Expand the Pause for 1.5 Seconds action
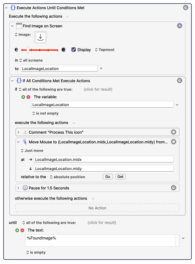Viewport: 195px width, 264px height. 18,188
